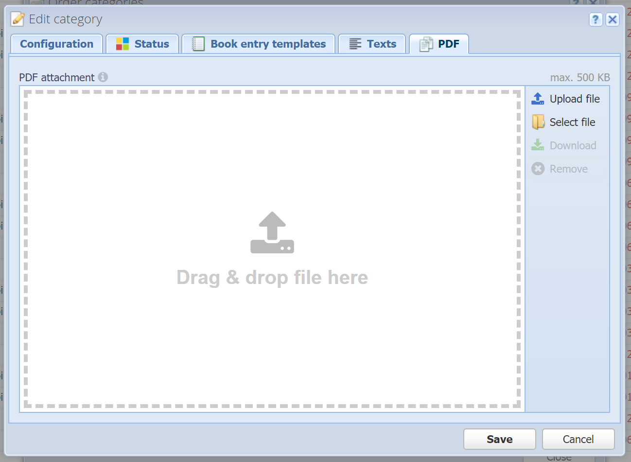Click the Upload file label

point(575,99)
